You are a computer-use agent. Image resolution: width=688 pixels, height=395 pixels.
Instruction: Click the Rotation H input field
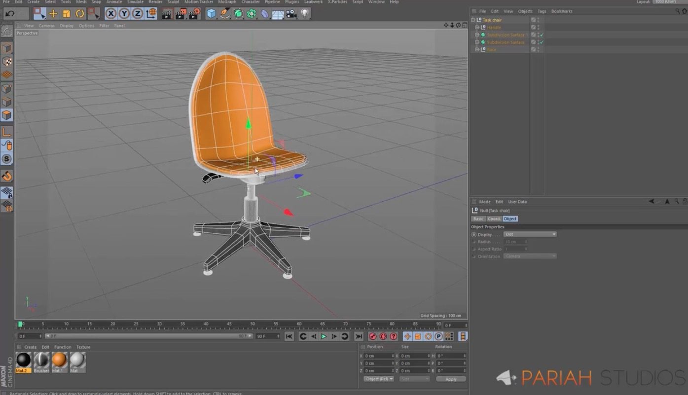click(450, 356)
